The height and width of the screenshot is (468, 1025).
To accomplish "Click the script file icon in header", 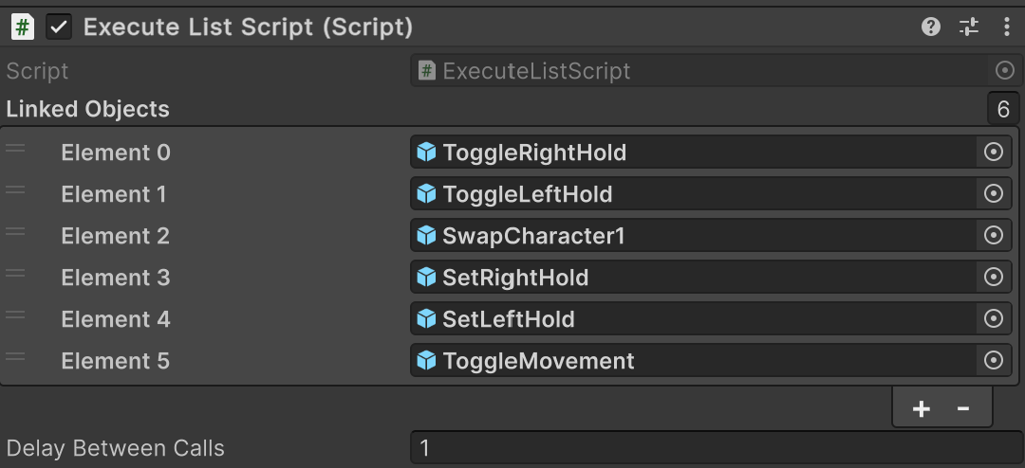I will pyautogui.click(x=23, y=27).
